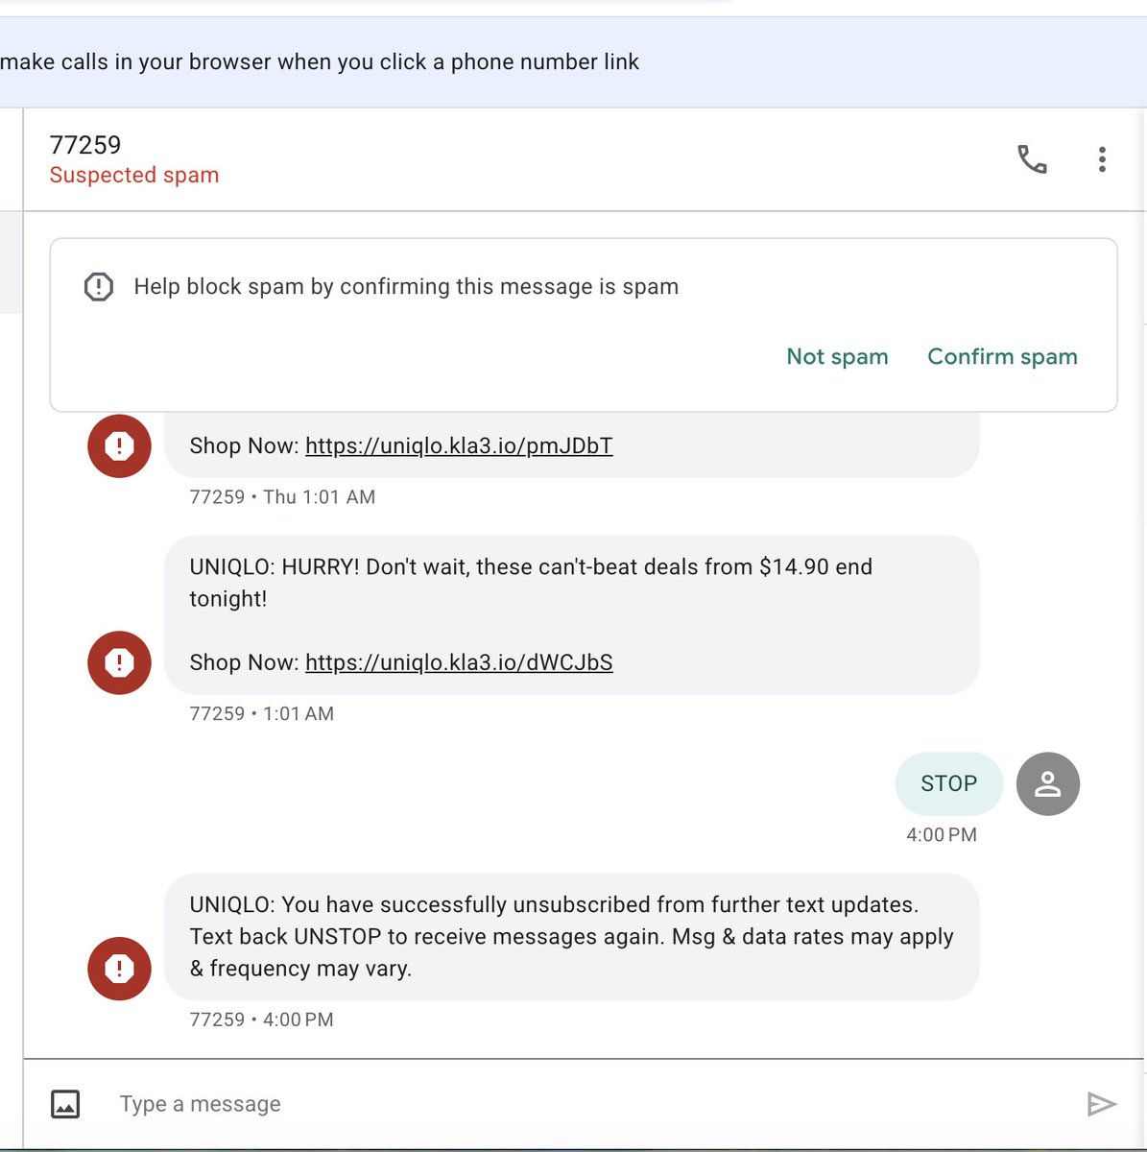
Task: Focus the Type a message field
Action: coord(585,1104)
